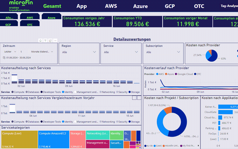Image resolution: width=238 pixels, height=149 pixels.
Task: Open more options ellipsis above Zeitraum
Action: pyautogui.click(x=55, y=41)
